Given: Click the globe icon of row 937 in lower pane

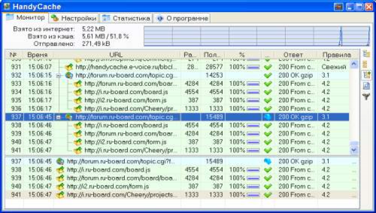Looking at the screenshot, I should pyautogui.click(x=60, y=161).
